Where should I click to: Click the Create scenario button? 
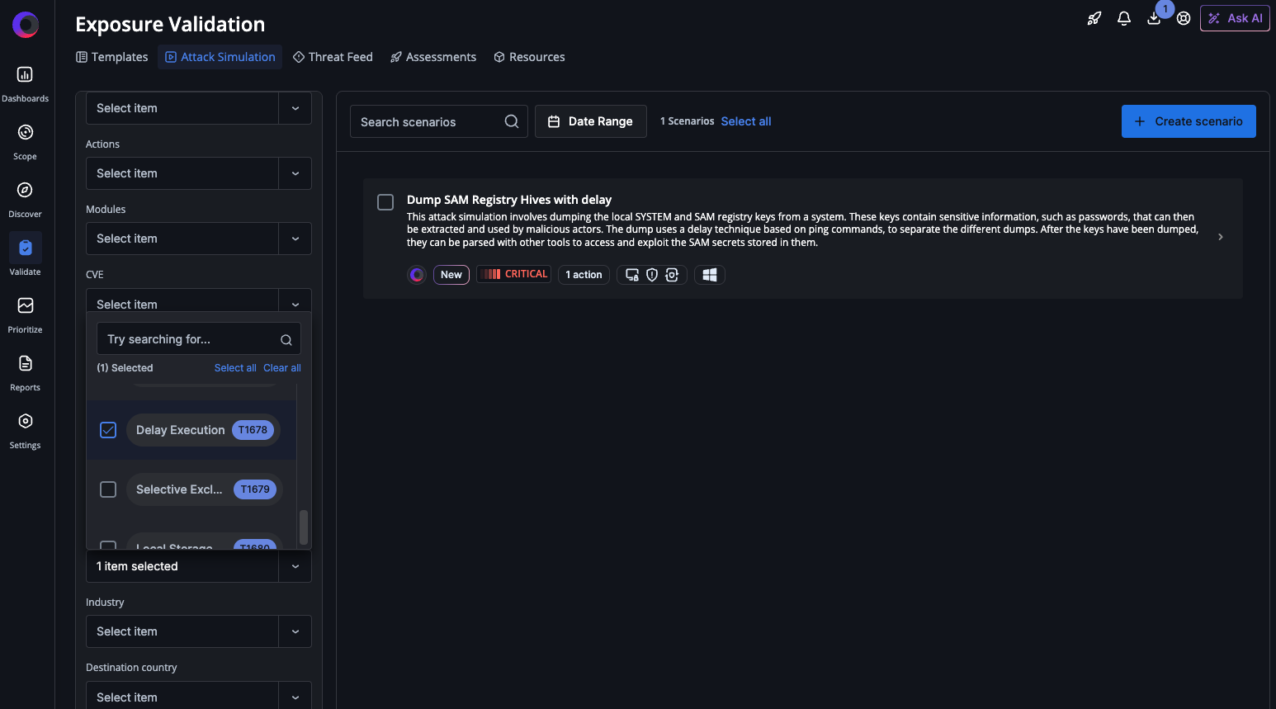coord(1188,121)
